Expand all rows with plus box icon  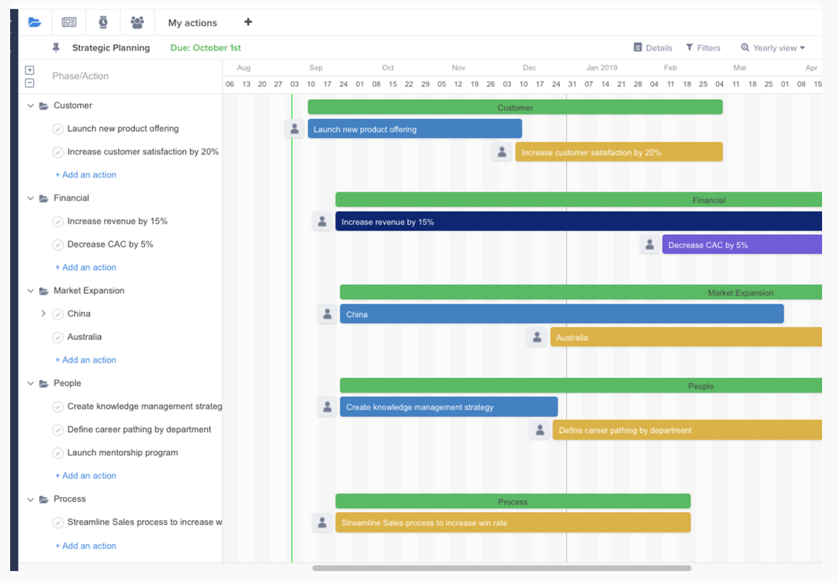[29, 70]
